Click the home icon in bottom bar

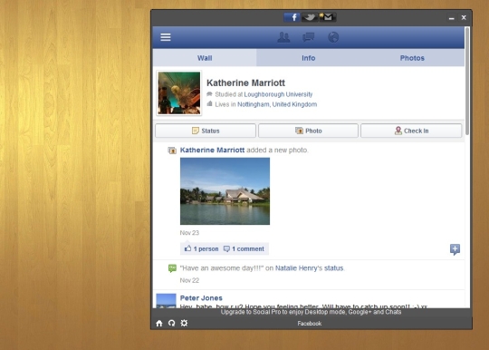pos(159,323)
